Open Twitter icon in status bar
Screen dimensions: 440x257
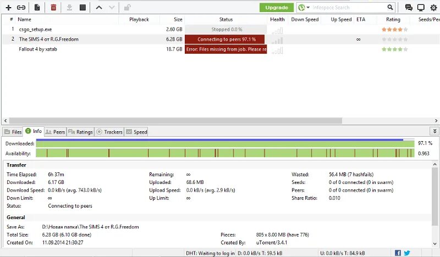(407, 253)
